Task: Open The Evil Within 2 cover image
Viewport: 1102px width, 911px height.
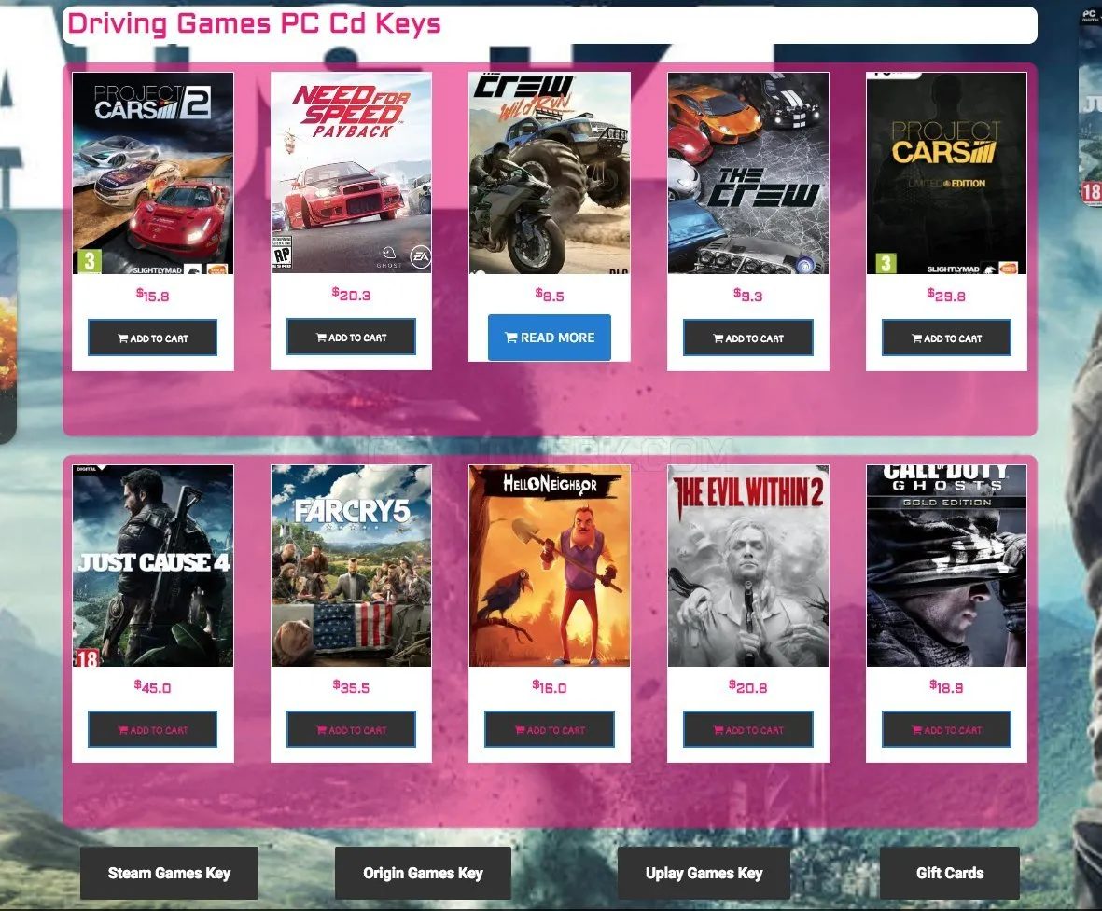Action: point(748,565)
